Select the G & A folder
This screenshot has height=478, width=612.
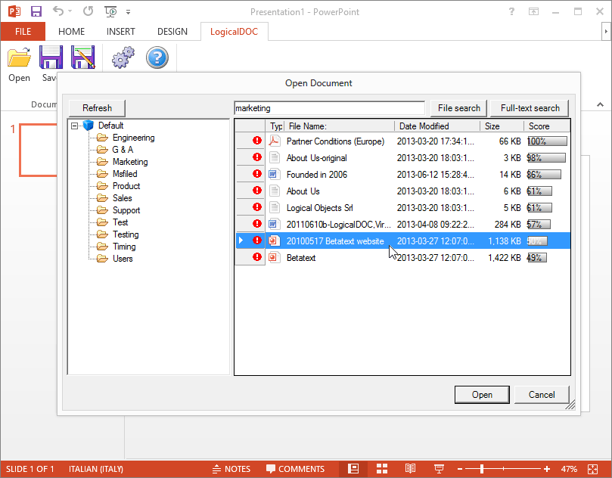(x=123, y=150)
